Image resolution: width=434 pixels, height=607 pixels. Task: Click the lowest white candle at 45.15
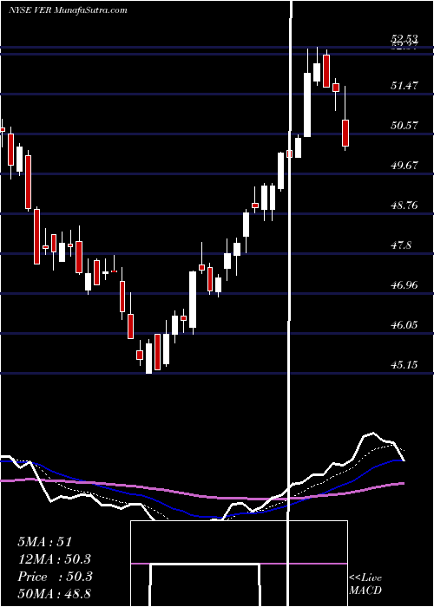[148, 358]
